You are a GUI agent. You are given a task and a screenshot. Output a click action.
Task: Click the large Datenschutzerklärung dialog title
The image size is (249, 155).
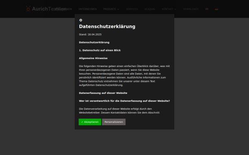click(x=107, y=26)
